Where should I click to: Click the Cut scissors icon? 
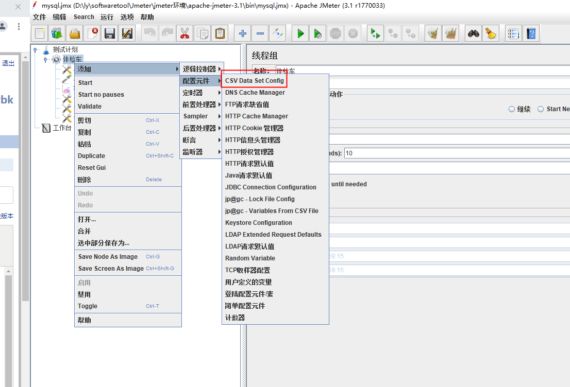[185, 34]
